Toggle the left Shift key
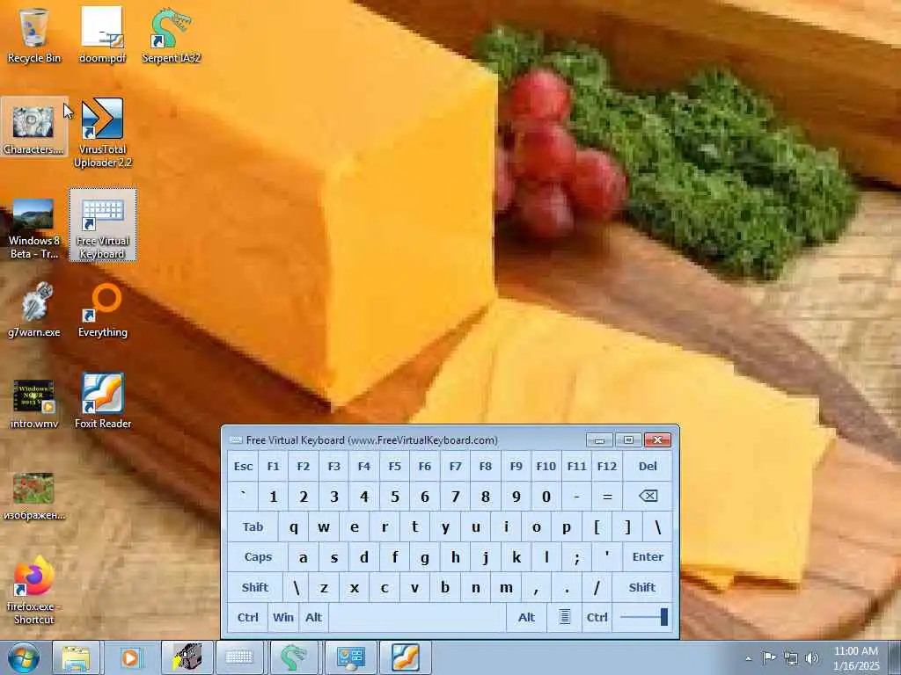Viewport: 901px width, 675px height. coord(255,587)
